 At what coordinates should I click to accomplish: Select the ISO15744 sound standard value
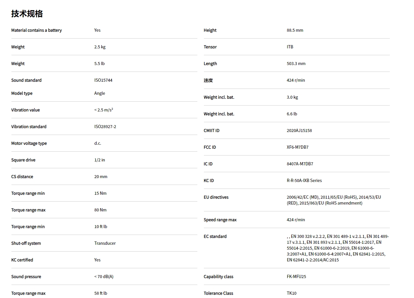tap(103, 80)
